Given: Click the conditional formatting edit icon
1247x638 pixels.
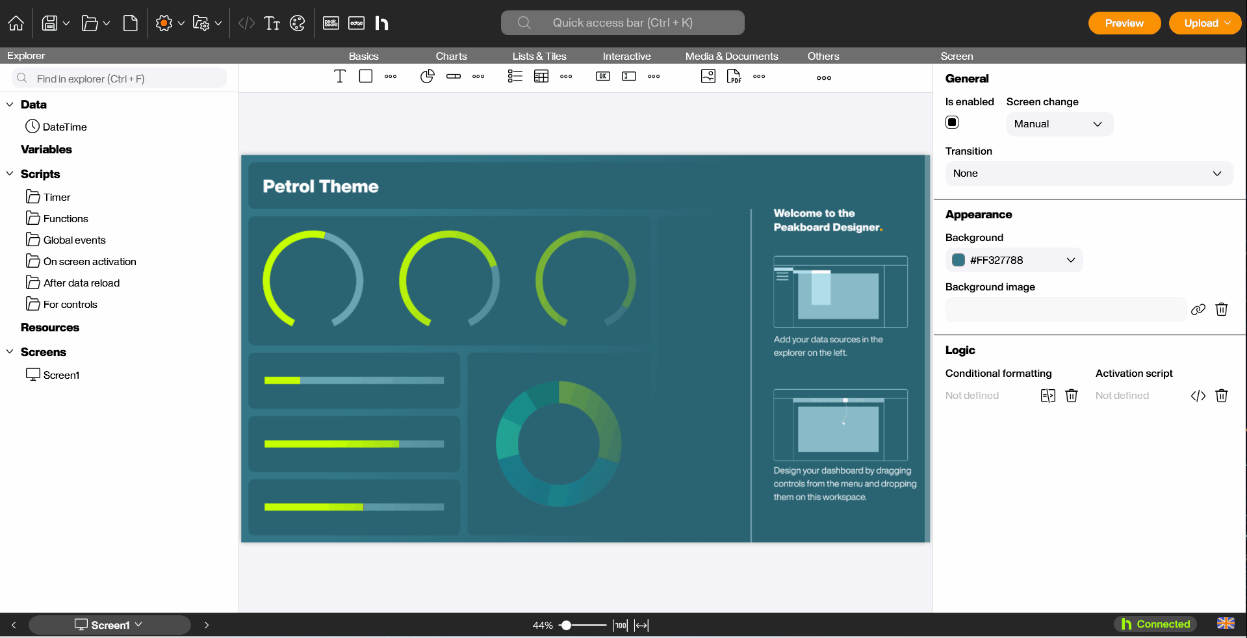Looking at the screenshot, I should pos(1048,396).
